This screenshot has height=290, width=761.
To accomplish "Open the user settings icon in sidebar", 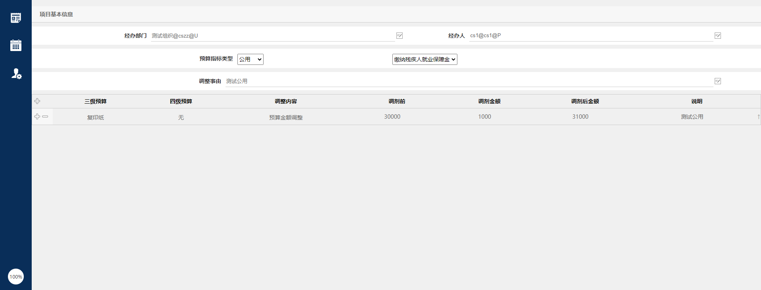I will [x=16, y=74].
